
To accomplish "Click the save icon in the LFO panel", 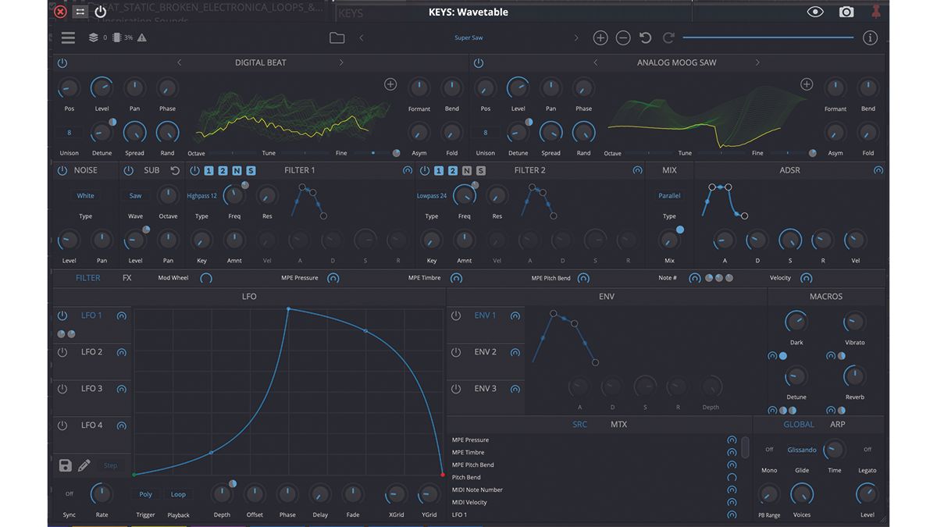I will [66, 465].
